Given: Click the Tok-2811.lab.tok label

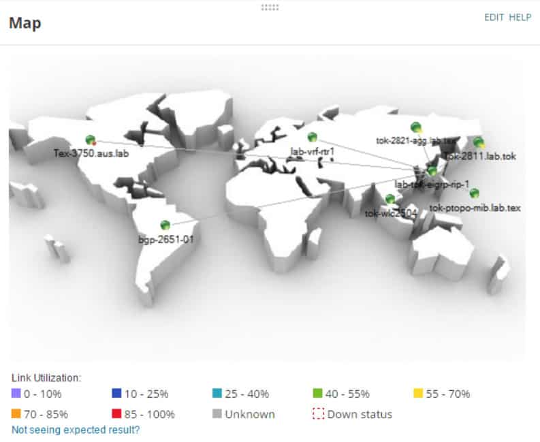Looking at the screenshot, I should tap(481, 156).
